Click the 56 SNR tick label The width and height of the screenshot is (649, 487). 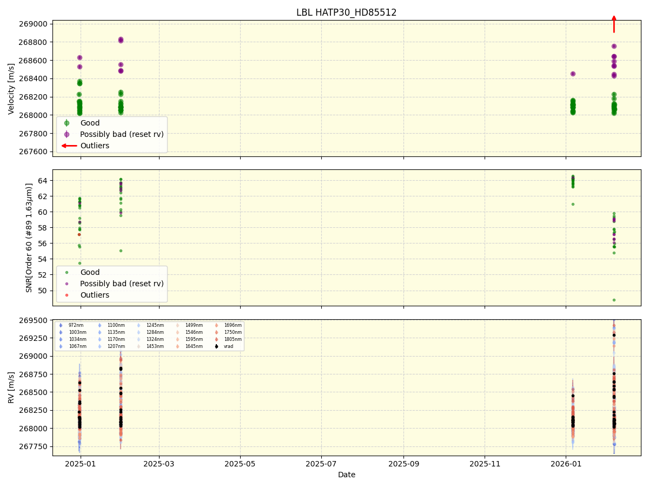[43, 243]
